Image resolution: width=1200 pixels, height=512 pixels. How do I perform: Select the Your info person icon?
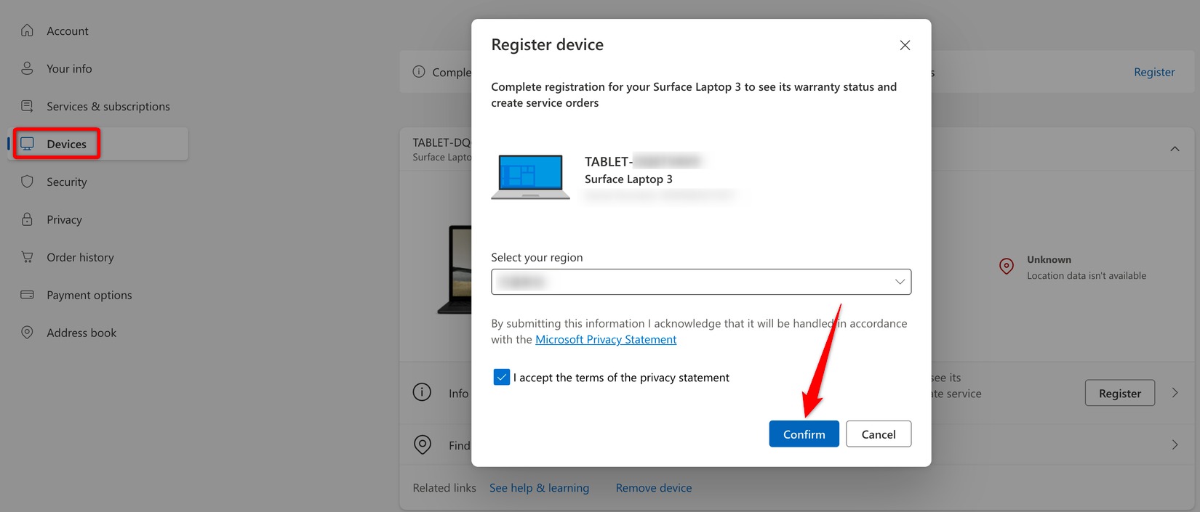pyautogui.click(x=26, y=68)
